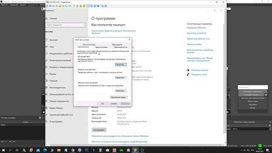Open OBS Правка menu
This screenshot has height=153, width=272.
pyautogui.click(x=14, y=5)
